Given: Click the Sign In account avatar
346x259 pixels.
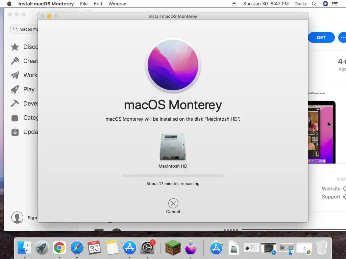Looking at the screenshot, I should (x=17, y=218).
